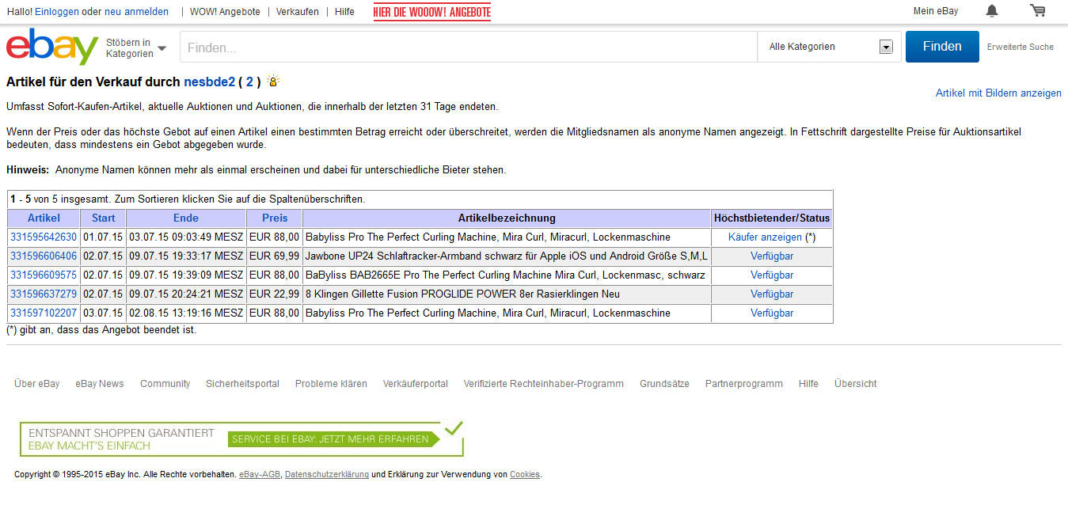The height and width of the screenshot is (520, 1068).
Task: Open the shopping cart icon
Action: pos(1037,11)
